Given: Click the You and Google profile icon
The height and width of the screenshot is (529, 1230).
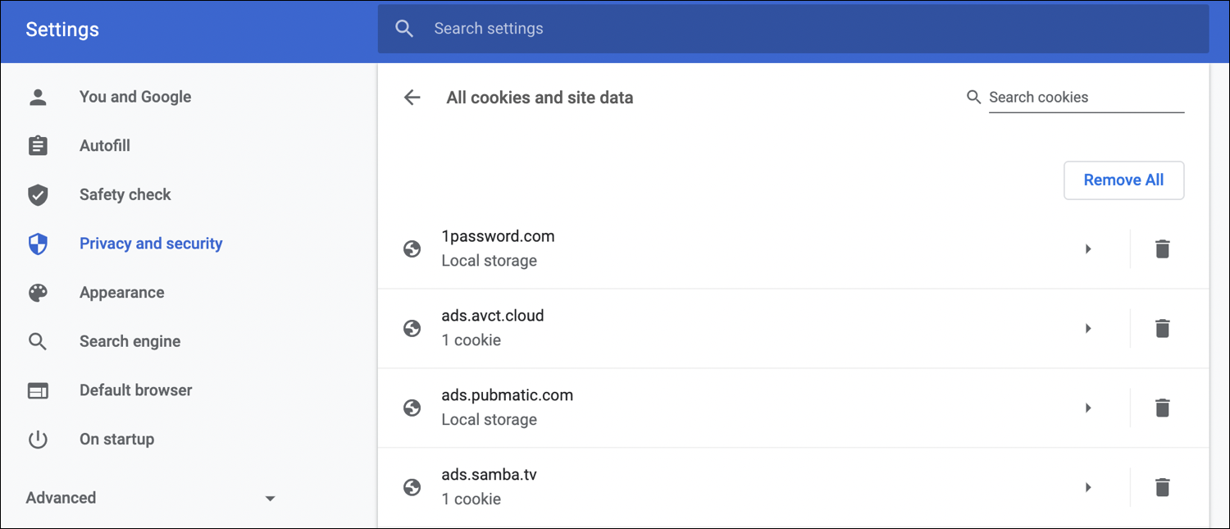Looking at the screenshot, I should point(38,96).
